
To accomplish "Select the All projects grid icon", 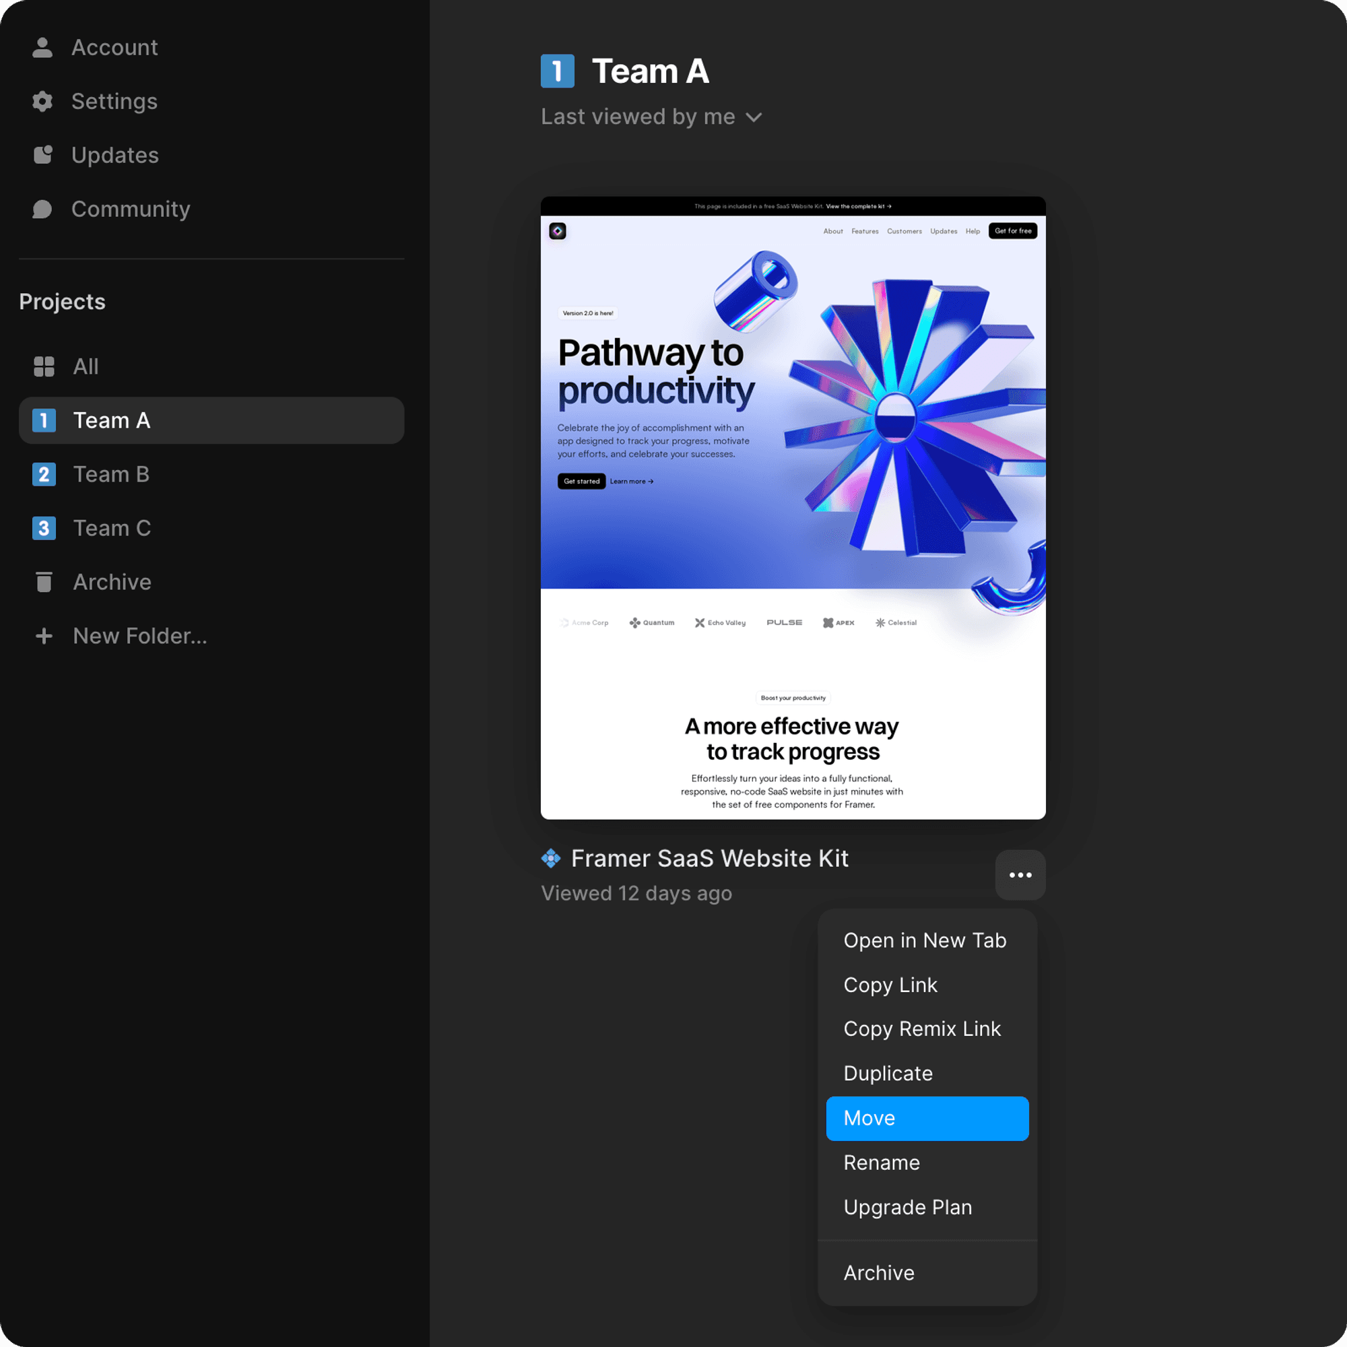I will point(44,367).
